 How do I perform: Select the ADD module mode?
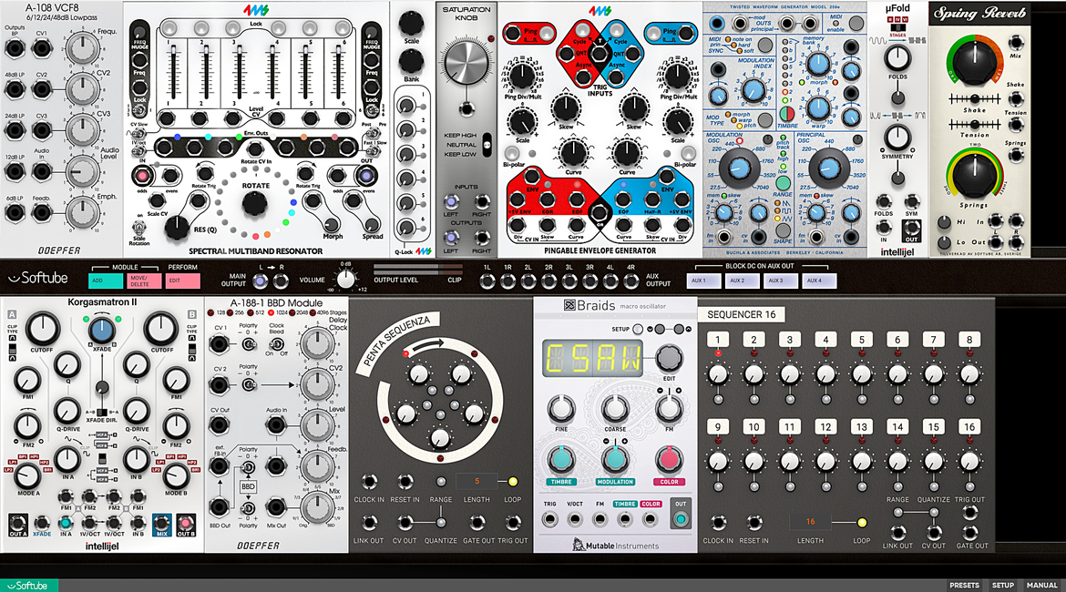(106, 281)
